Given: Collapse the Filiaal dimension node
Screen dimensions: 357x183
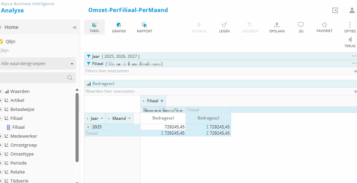Looking at the screenshot, I should (x=1, y=118).
